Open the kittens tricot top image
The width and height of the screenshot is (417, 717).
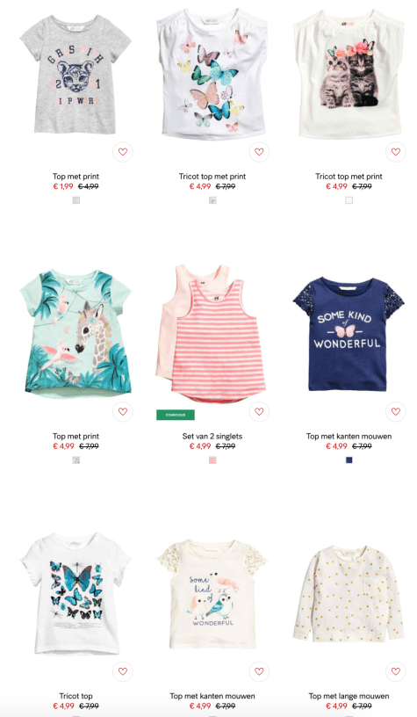coord(349,76)
